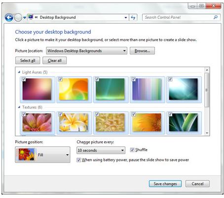224x198 pixels.
Task: Maximize the Desktop Background window
Action: [201, 6]
